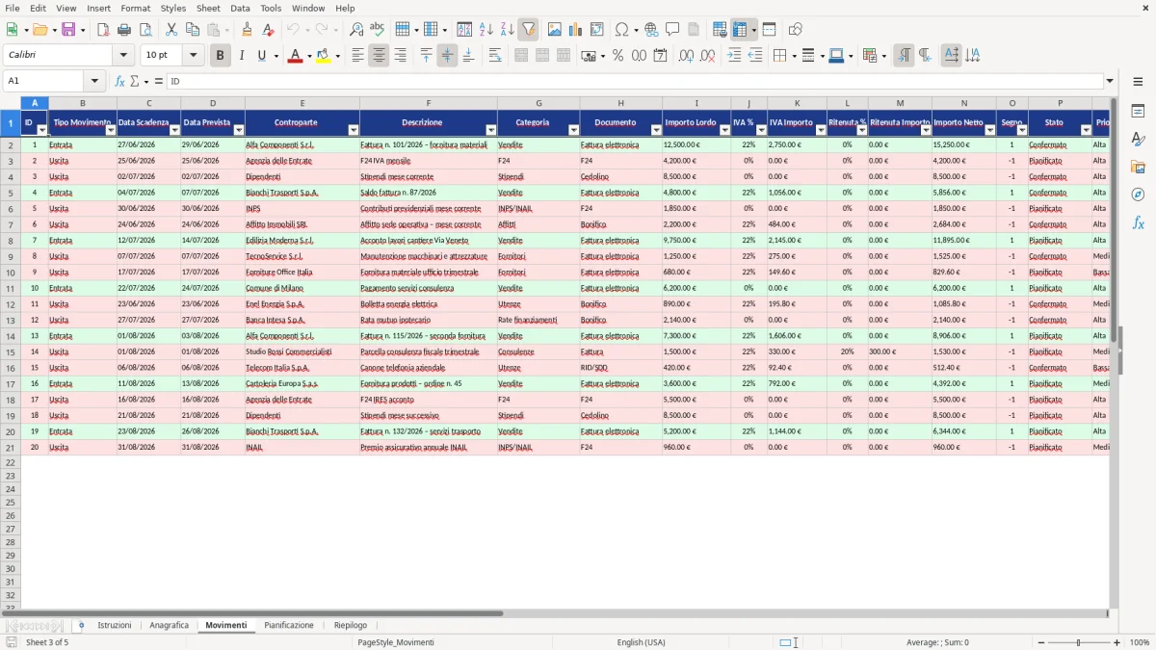The width and height of the screenshot is (1156, 650).
Task: Click the Export as PDF icon
Action: (103, 30)
